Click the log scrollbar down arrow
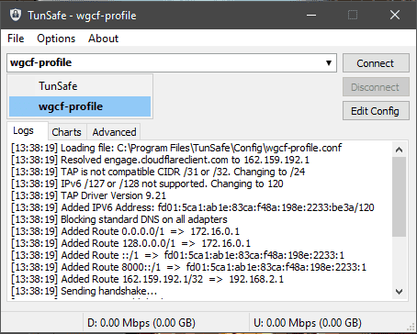417x334 pixels. click(x=399, y=291)
